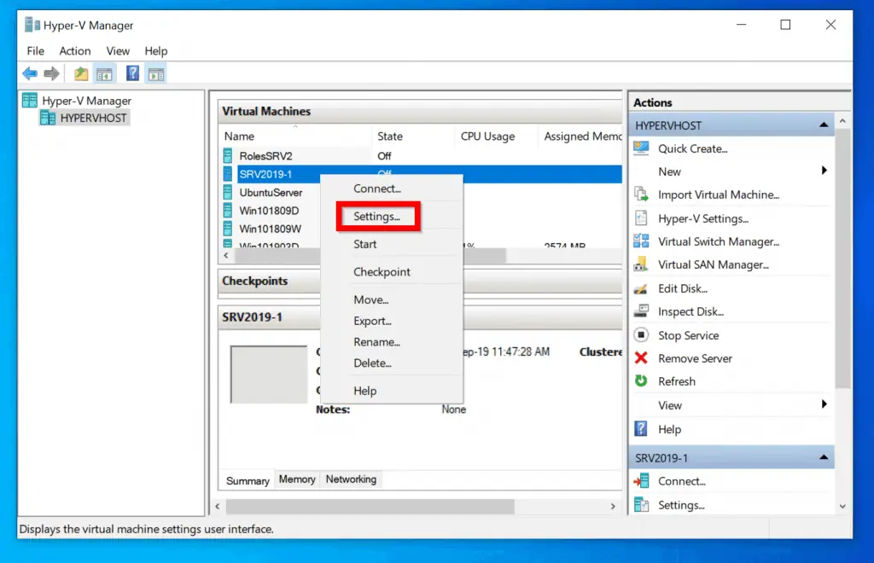The image size is (874, 563).
Task: Click the Edit Disk icon
Action: pos(642,288)
